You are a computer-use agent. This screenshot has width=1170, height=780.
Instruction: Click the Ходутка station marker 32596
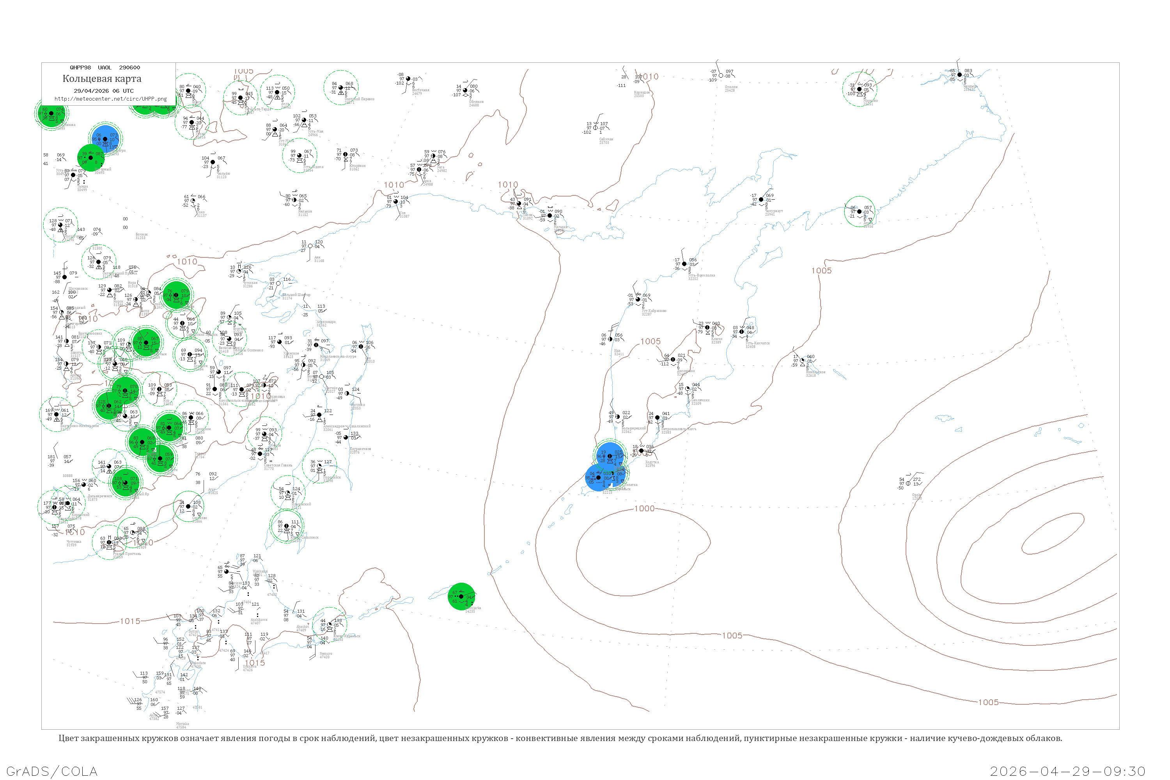(641, 451)
